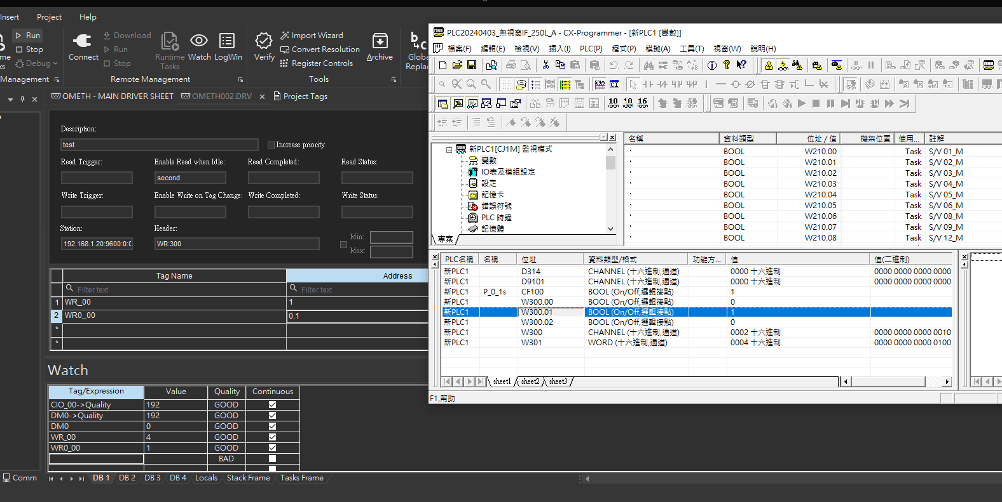The width and height of the screenshot is (1002, 502).
Task: Click Import Wizard button
Action: pos(312,36)
